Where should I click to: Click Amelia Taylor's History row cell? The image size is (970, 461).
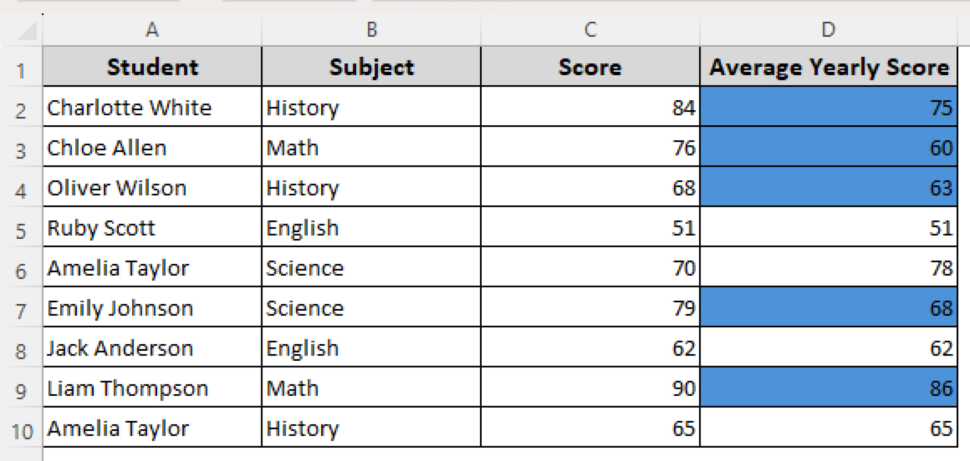[371, 429]
